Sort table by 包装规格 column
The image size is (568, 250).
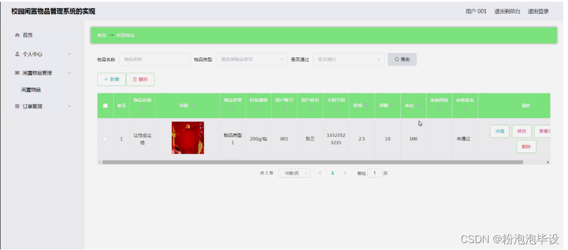click(x=258, y=109)
